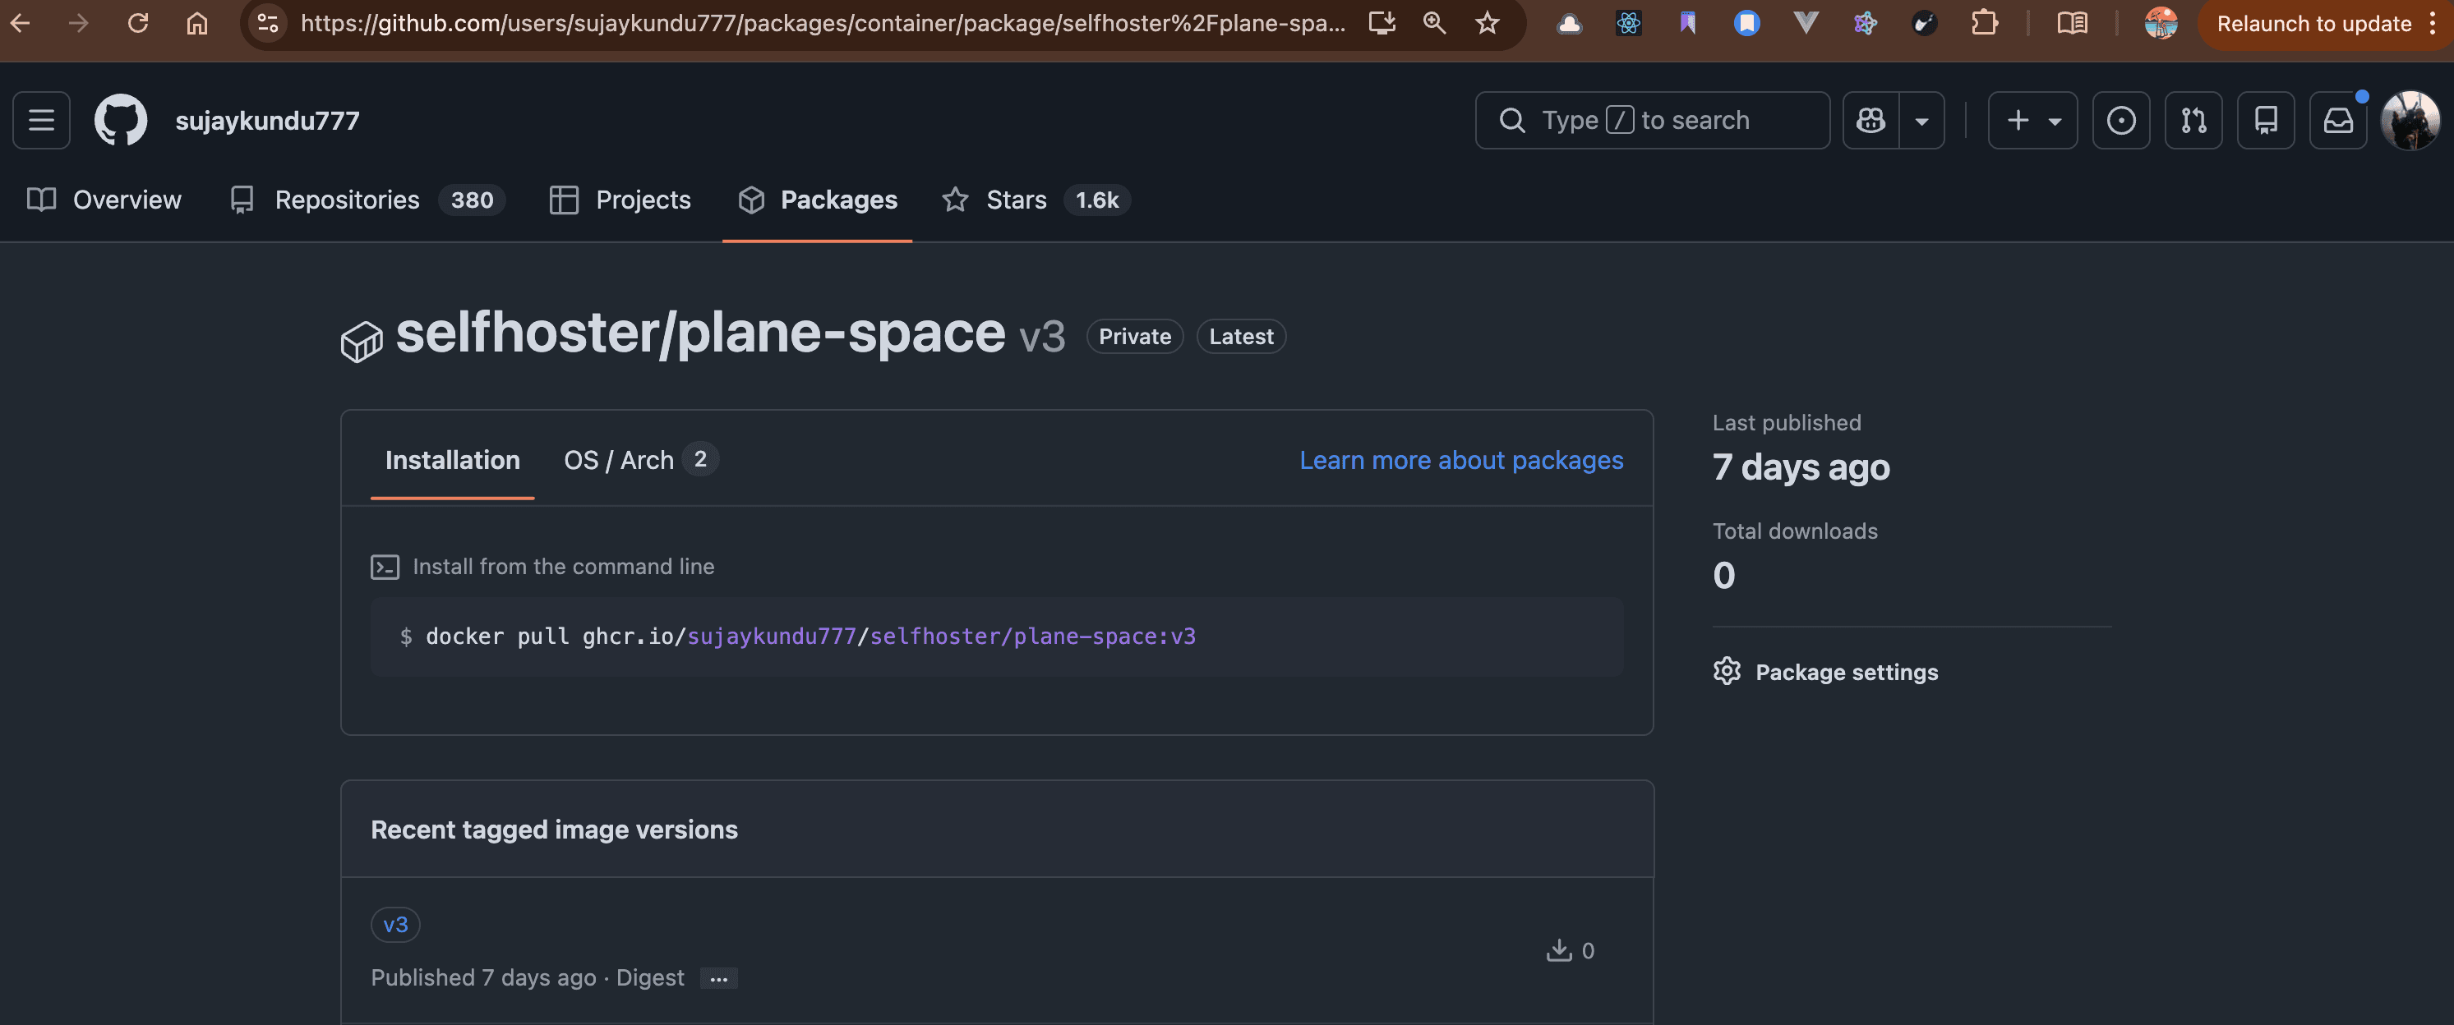Go back with browser back arrow
This screenshot has height=1025, width=2454.
20,23
